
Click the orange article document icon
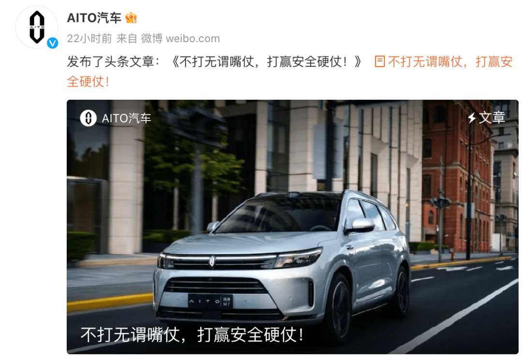pos(380,61)
